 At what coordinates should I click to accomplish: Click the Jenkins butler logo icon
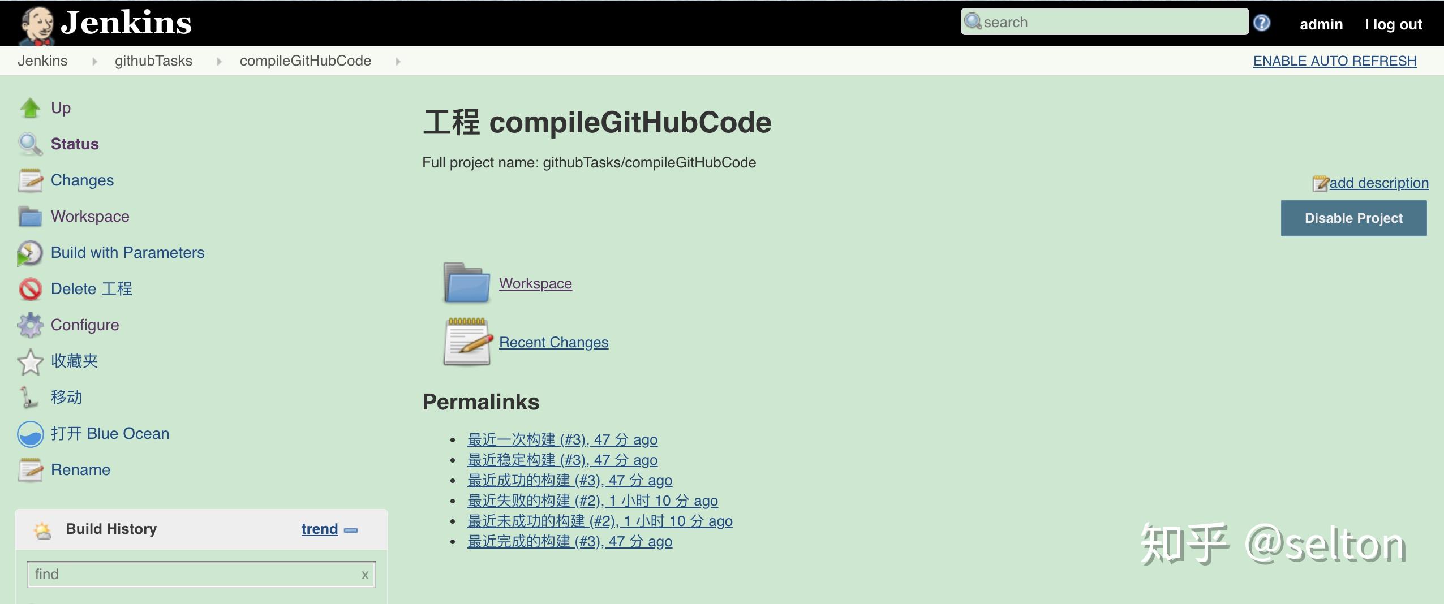pos(37,25)
